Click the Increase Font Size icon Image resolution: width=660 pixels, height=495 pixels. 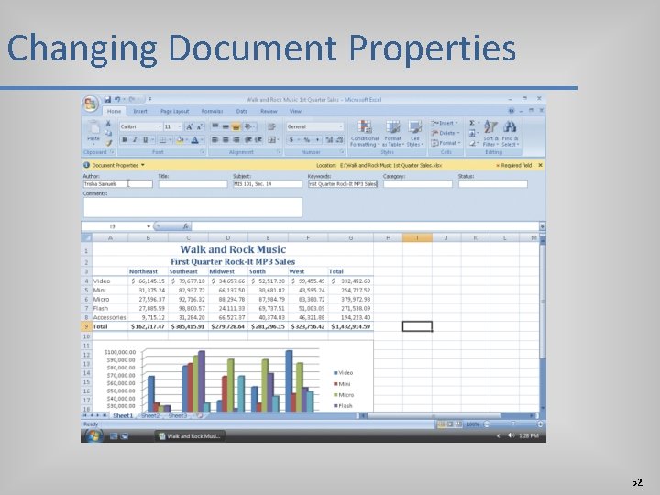pyautogui.click(x=190, y=126)
